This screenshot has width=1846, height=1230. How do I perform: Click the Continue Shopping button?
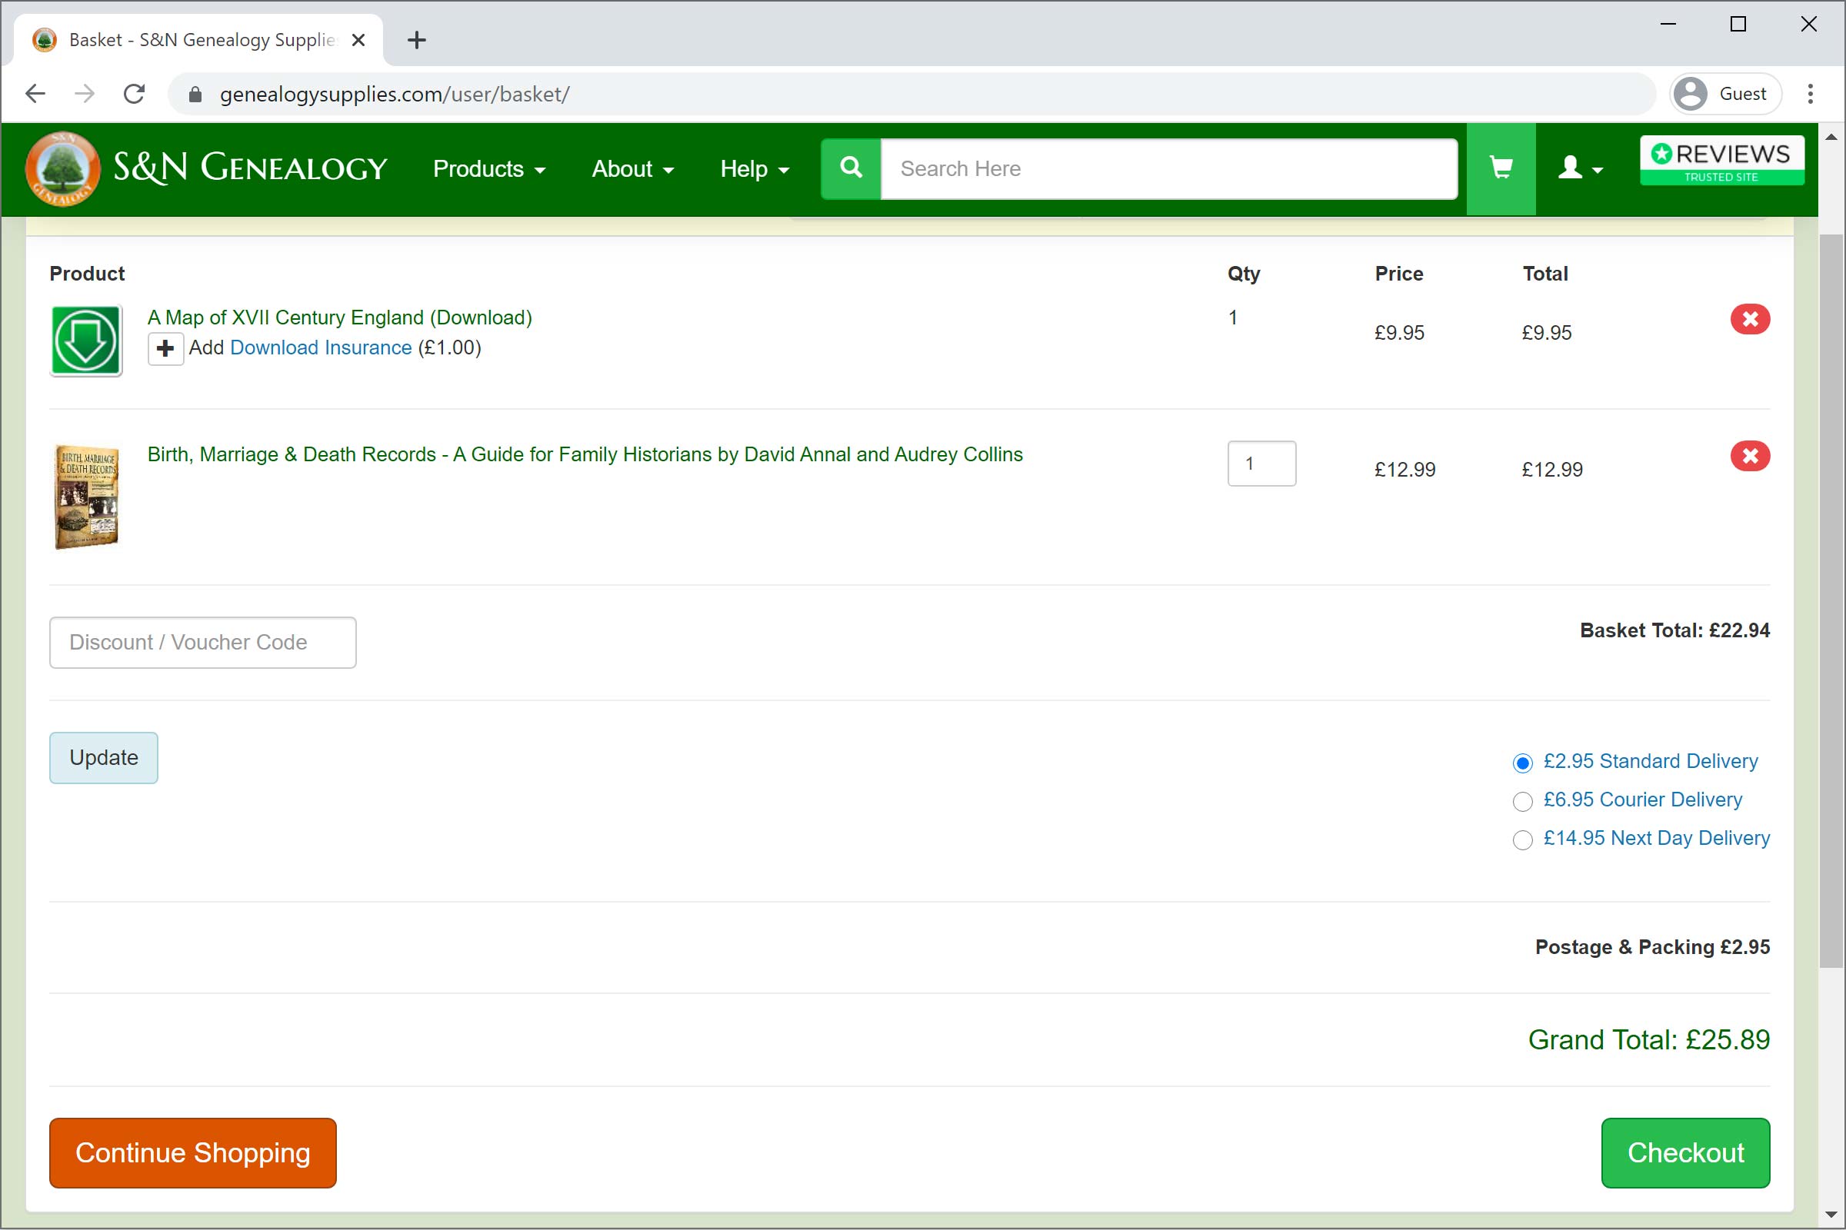click(193, 1152)
